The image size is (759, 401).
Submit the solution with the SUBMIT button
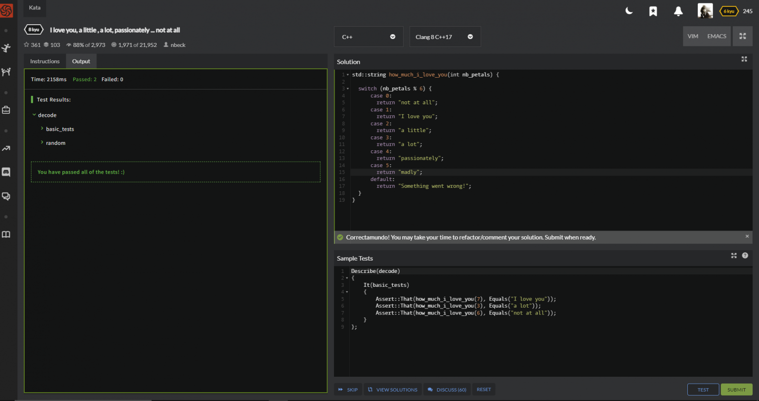coord(736,389)
